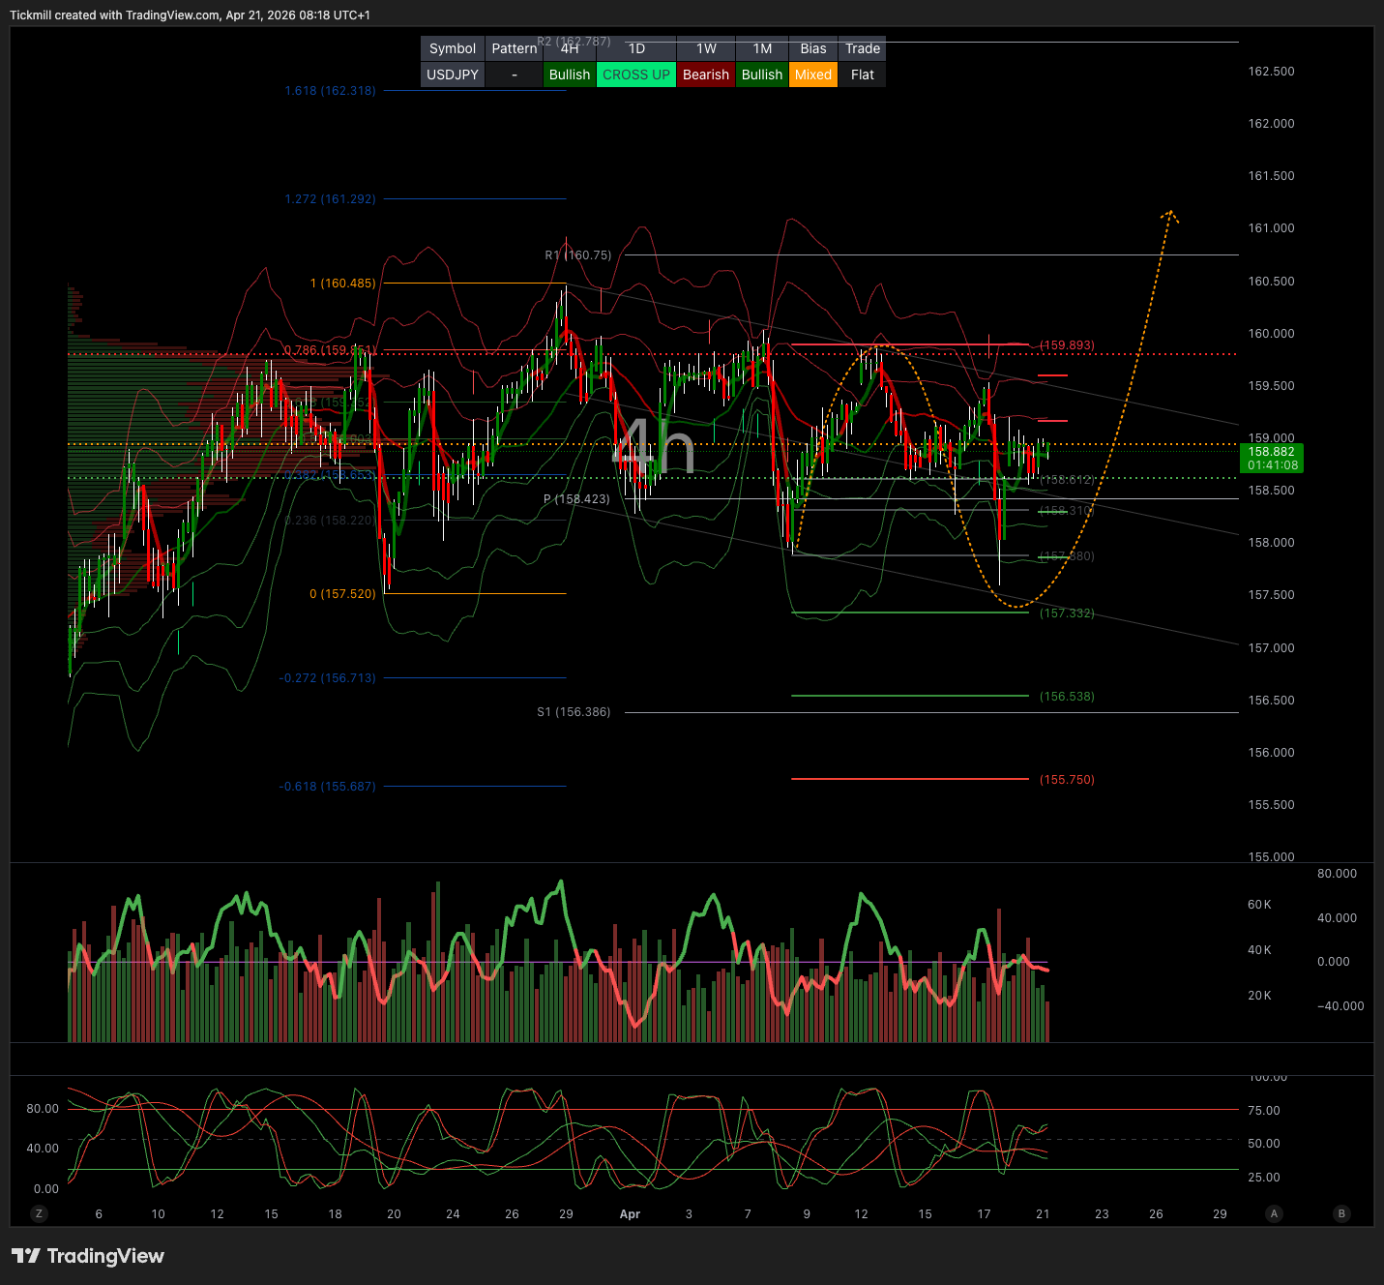Click the TradingView logo
The width and height of the screenshot is (1384, 1285).
(88, 1256)
